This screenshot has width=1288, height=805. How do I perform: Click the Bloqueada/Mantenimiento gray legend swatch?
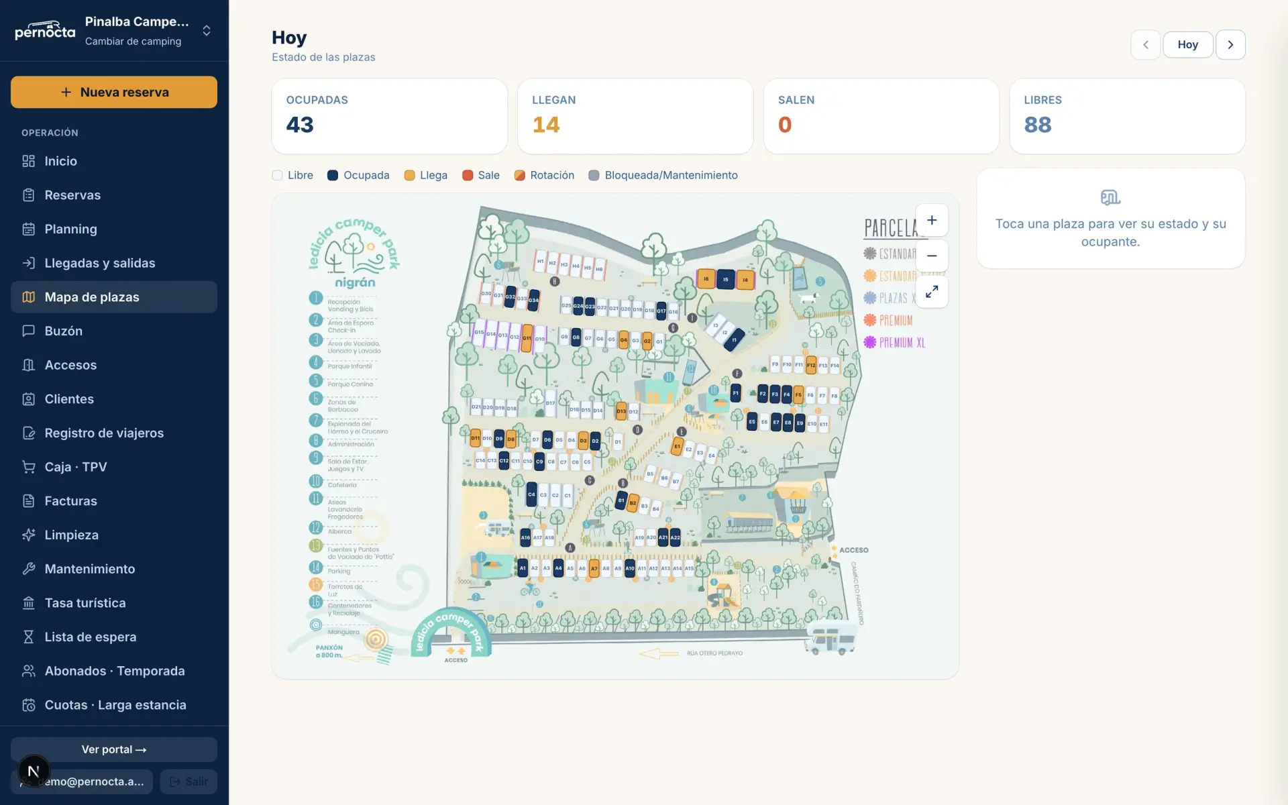pyautogui.click(x=594, y=175)
